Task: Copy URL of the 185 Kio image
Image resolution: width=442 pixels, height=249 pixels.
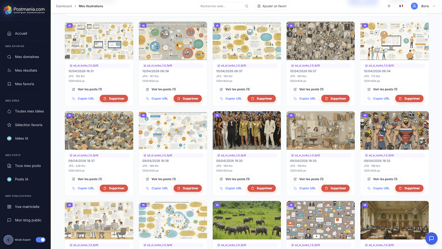Action: tap(305, 98)
